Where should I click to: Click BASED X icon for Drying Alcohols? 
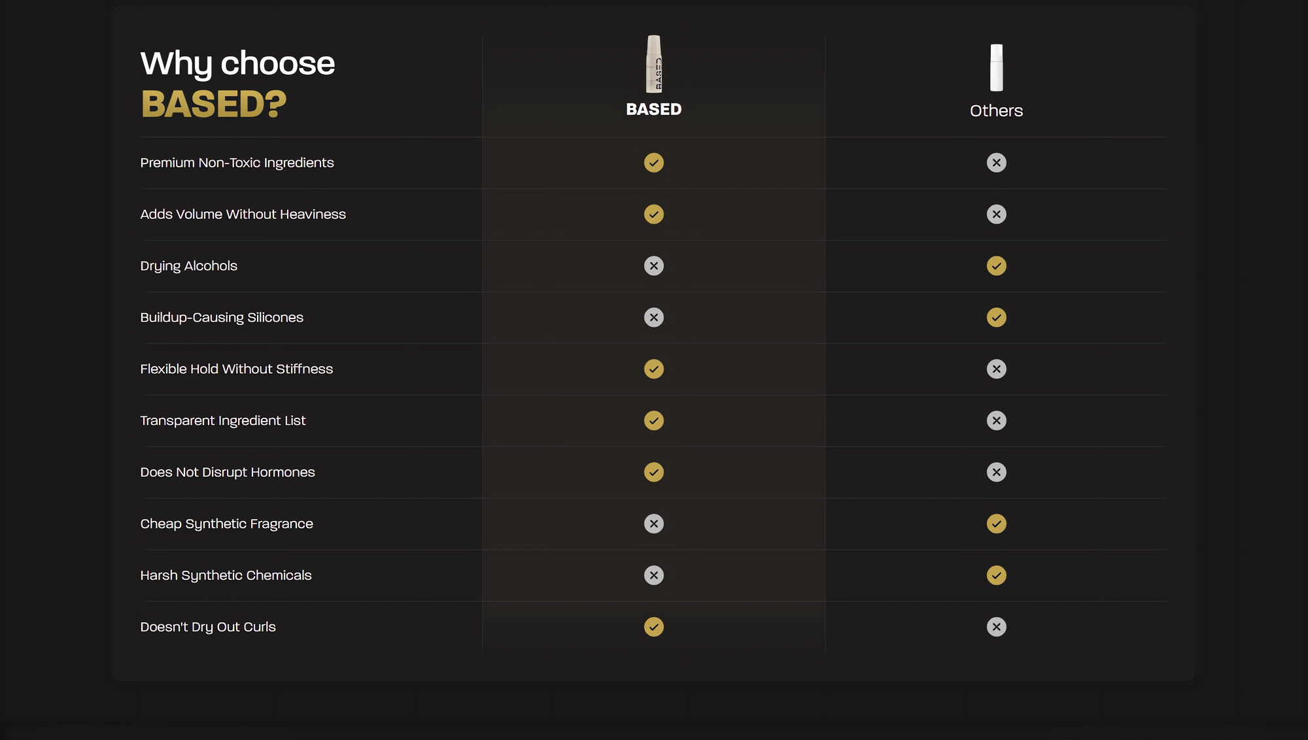coord(653,266)
